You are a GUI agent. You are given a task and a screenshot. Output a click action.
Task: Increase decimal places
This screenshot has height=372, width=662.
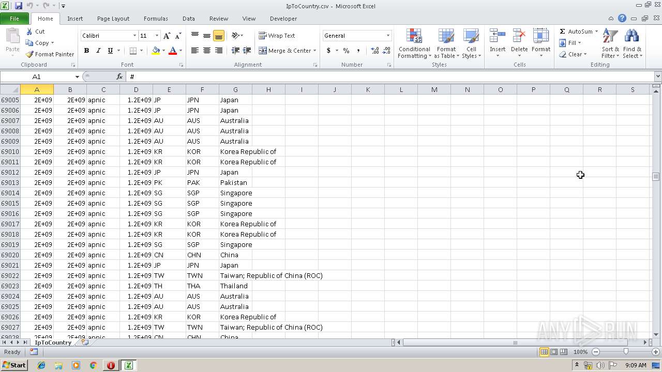[x=375, y=51]
